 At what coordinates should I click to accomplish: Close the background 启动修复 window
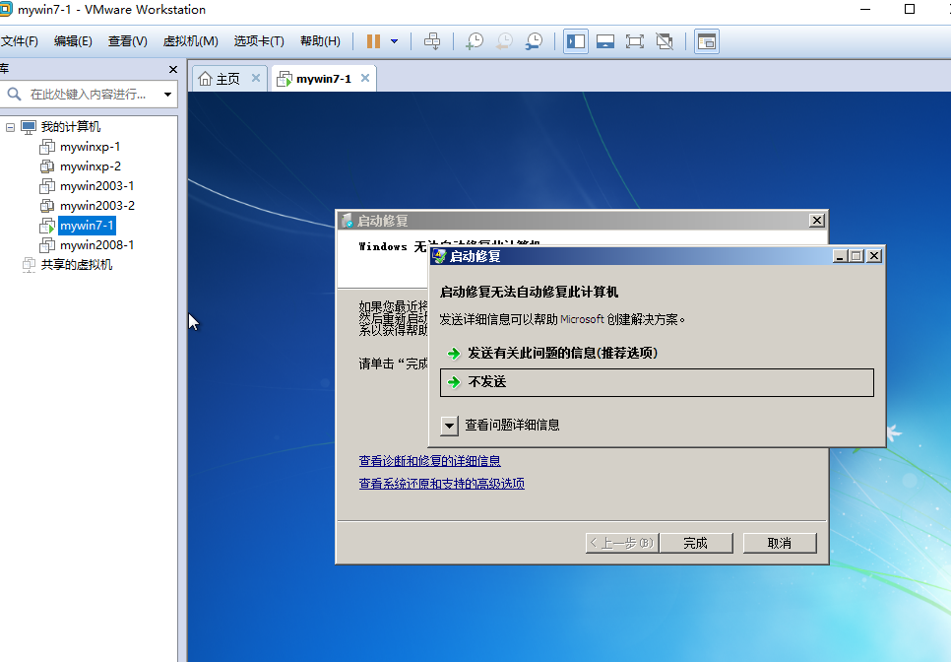tap(817, 221)
